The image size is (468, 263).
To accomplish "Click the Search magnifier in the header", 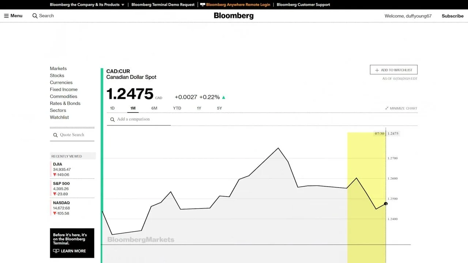I will point(35,16).
